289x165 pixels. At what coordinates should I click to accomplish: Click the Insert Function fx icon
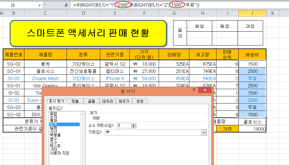66,5
